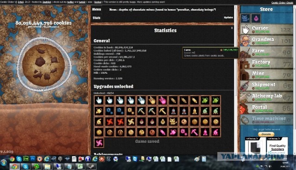Select the golden flask upgrade icon
Viewport: 296px width, 170px height.
tap(99, 122)
